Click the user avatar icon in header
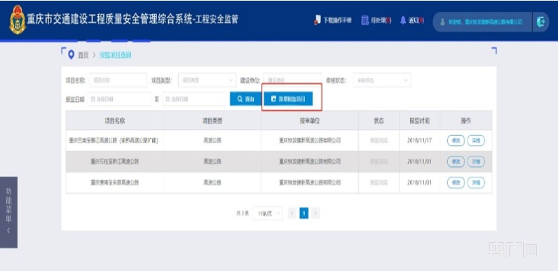Image resolution: width=558 pixels, height=273 pixels. (x=443, y=22)
